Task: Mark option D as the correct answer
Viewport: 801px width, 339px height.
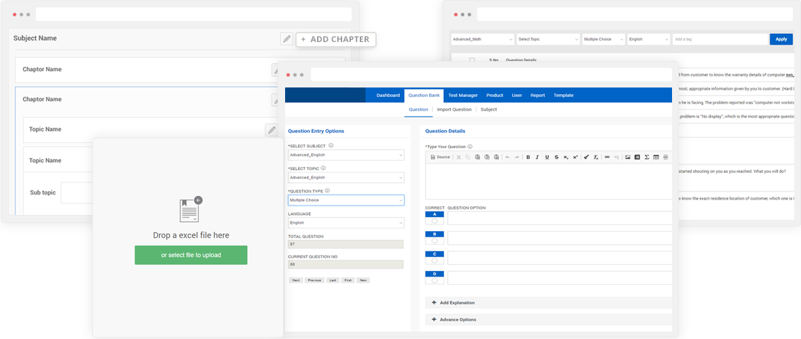Action: click(x=434, y=280)
